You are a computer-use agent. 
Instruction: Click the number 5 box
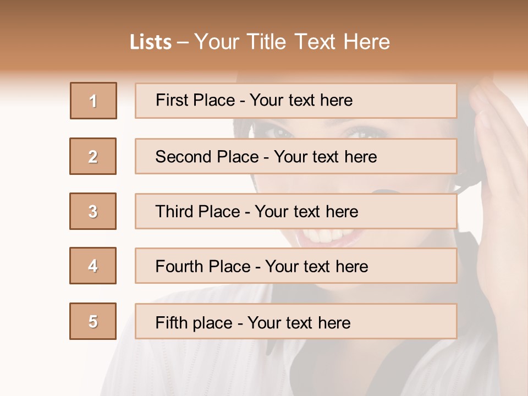93,321
